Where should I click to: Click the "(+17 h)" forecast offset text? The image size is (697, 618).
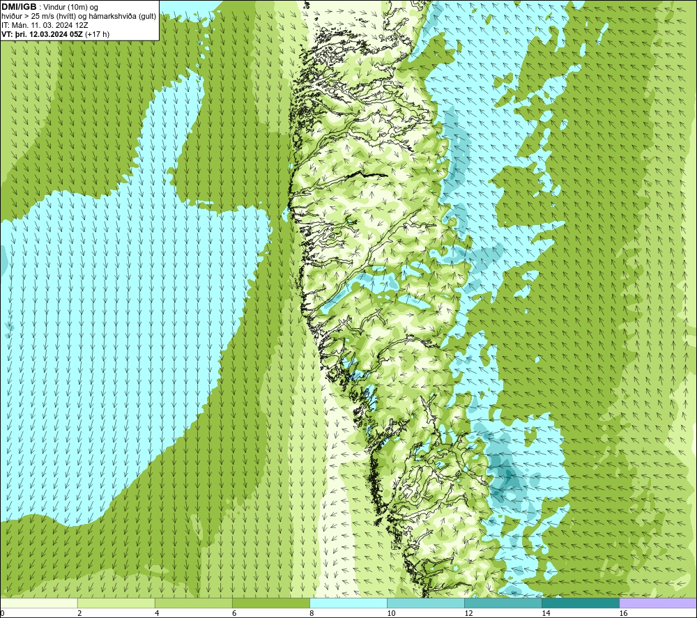(x=97, y=34)
